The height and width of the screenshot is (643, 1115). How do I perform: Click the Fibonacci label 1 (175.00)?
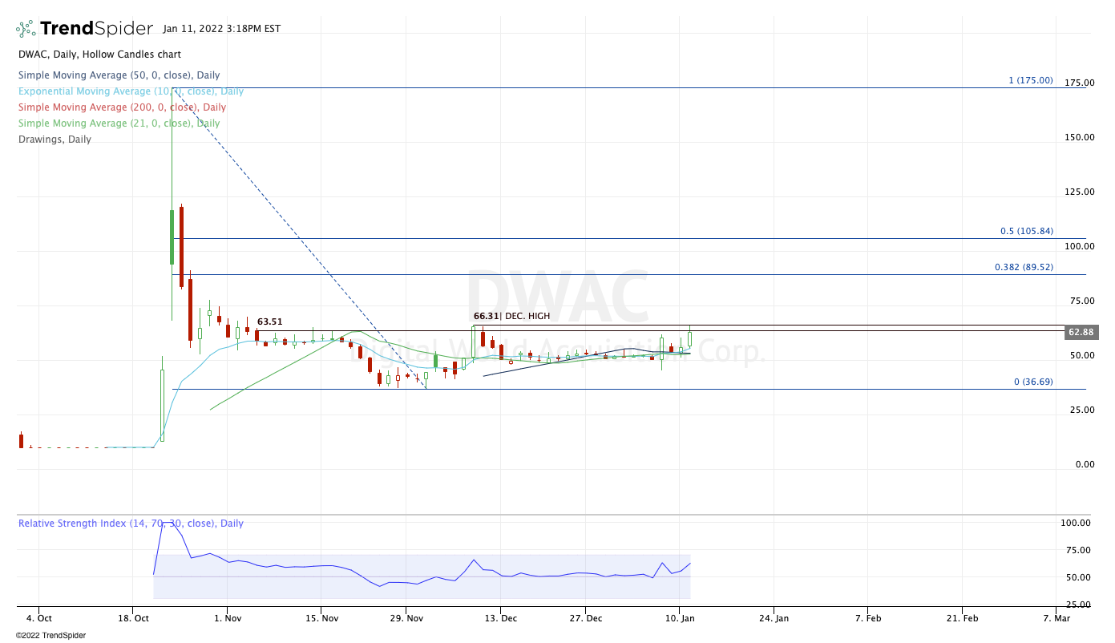[x=1031, y=81]
